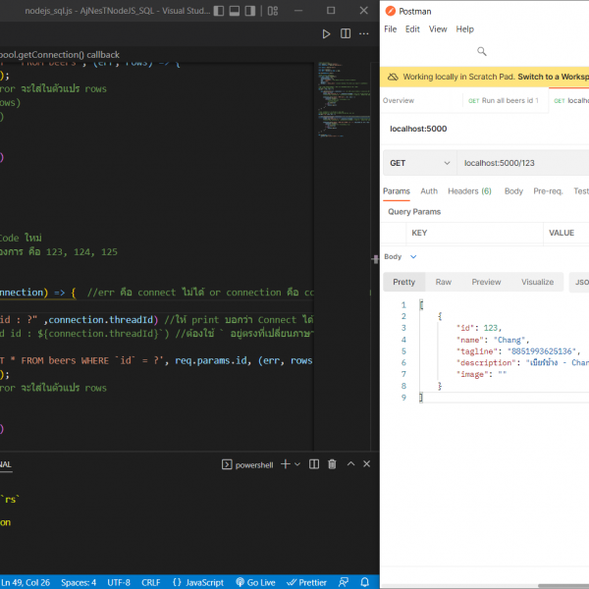Expand the response Body dropdown chevron
This screenshot has width=589, height=589.
(413, 257)
